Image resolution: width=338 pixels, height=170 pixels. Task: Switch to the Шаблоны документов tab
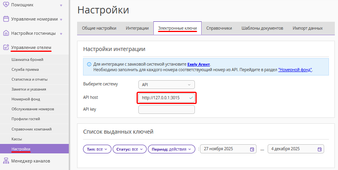click(x=262, y=28)
